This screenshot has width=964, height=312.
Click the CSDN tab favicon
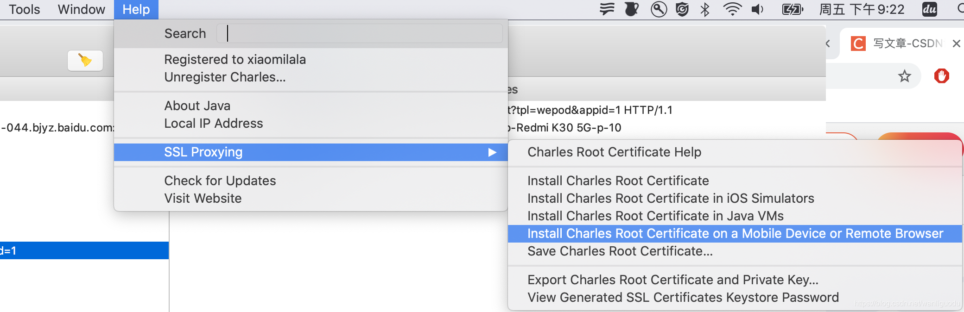tap(858, 44)
